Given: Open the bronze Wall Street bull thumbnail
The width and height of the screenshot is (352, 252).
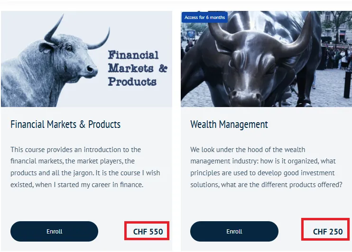Looking at the screenshot, I should 266,59.
